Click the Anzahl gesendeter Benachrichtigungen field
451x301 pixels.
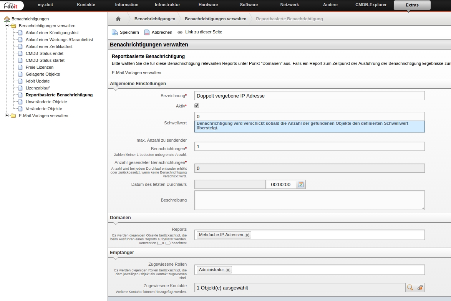pos(310,168)
